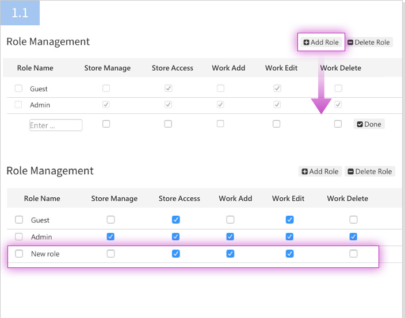Click the plus icon on highlighted Add Role
The width and height of the screenshot is (405, 318).
(306, 43)
